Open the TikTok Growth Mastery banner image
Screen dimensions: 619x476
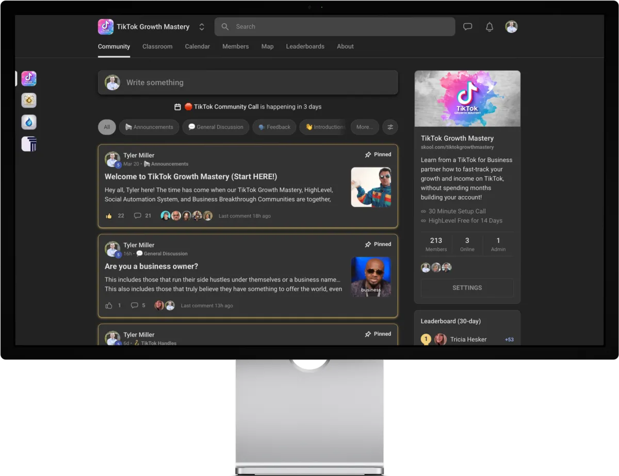[x=467, y=99]
